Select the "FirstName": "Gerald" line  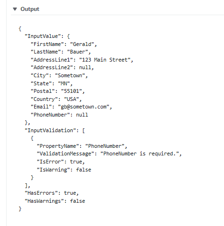[64, 44]
